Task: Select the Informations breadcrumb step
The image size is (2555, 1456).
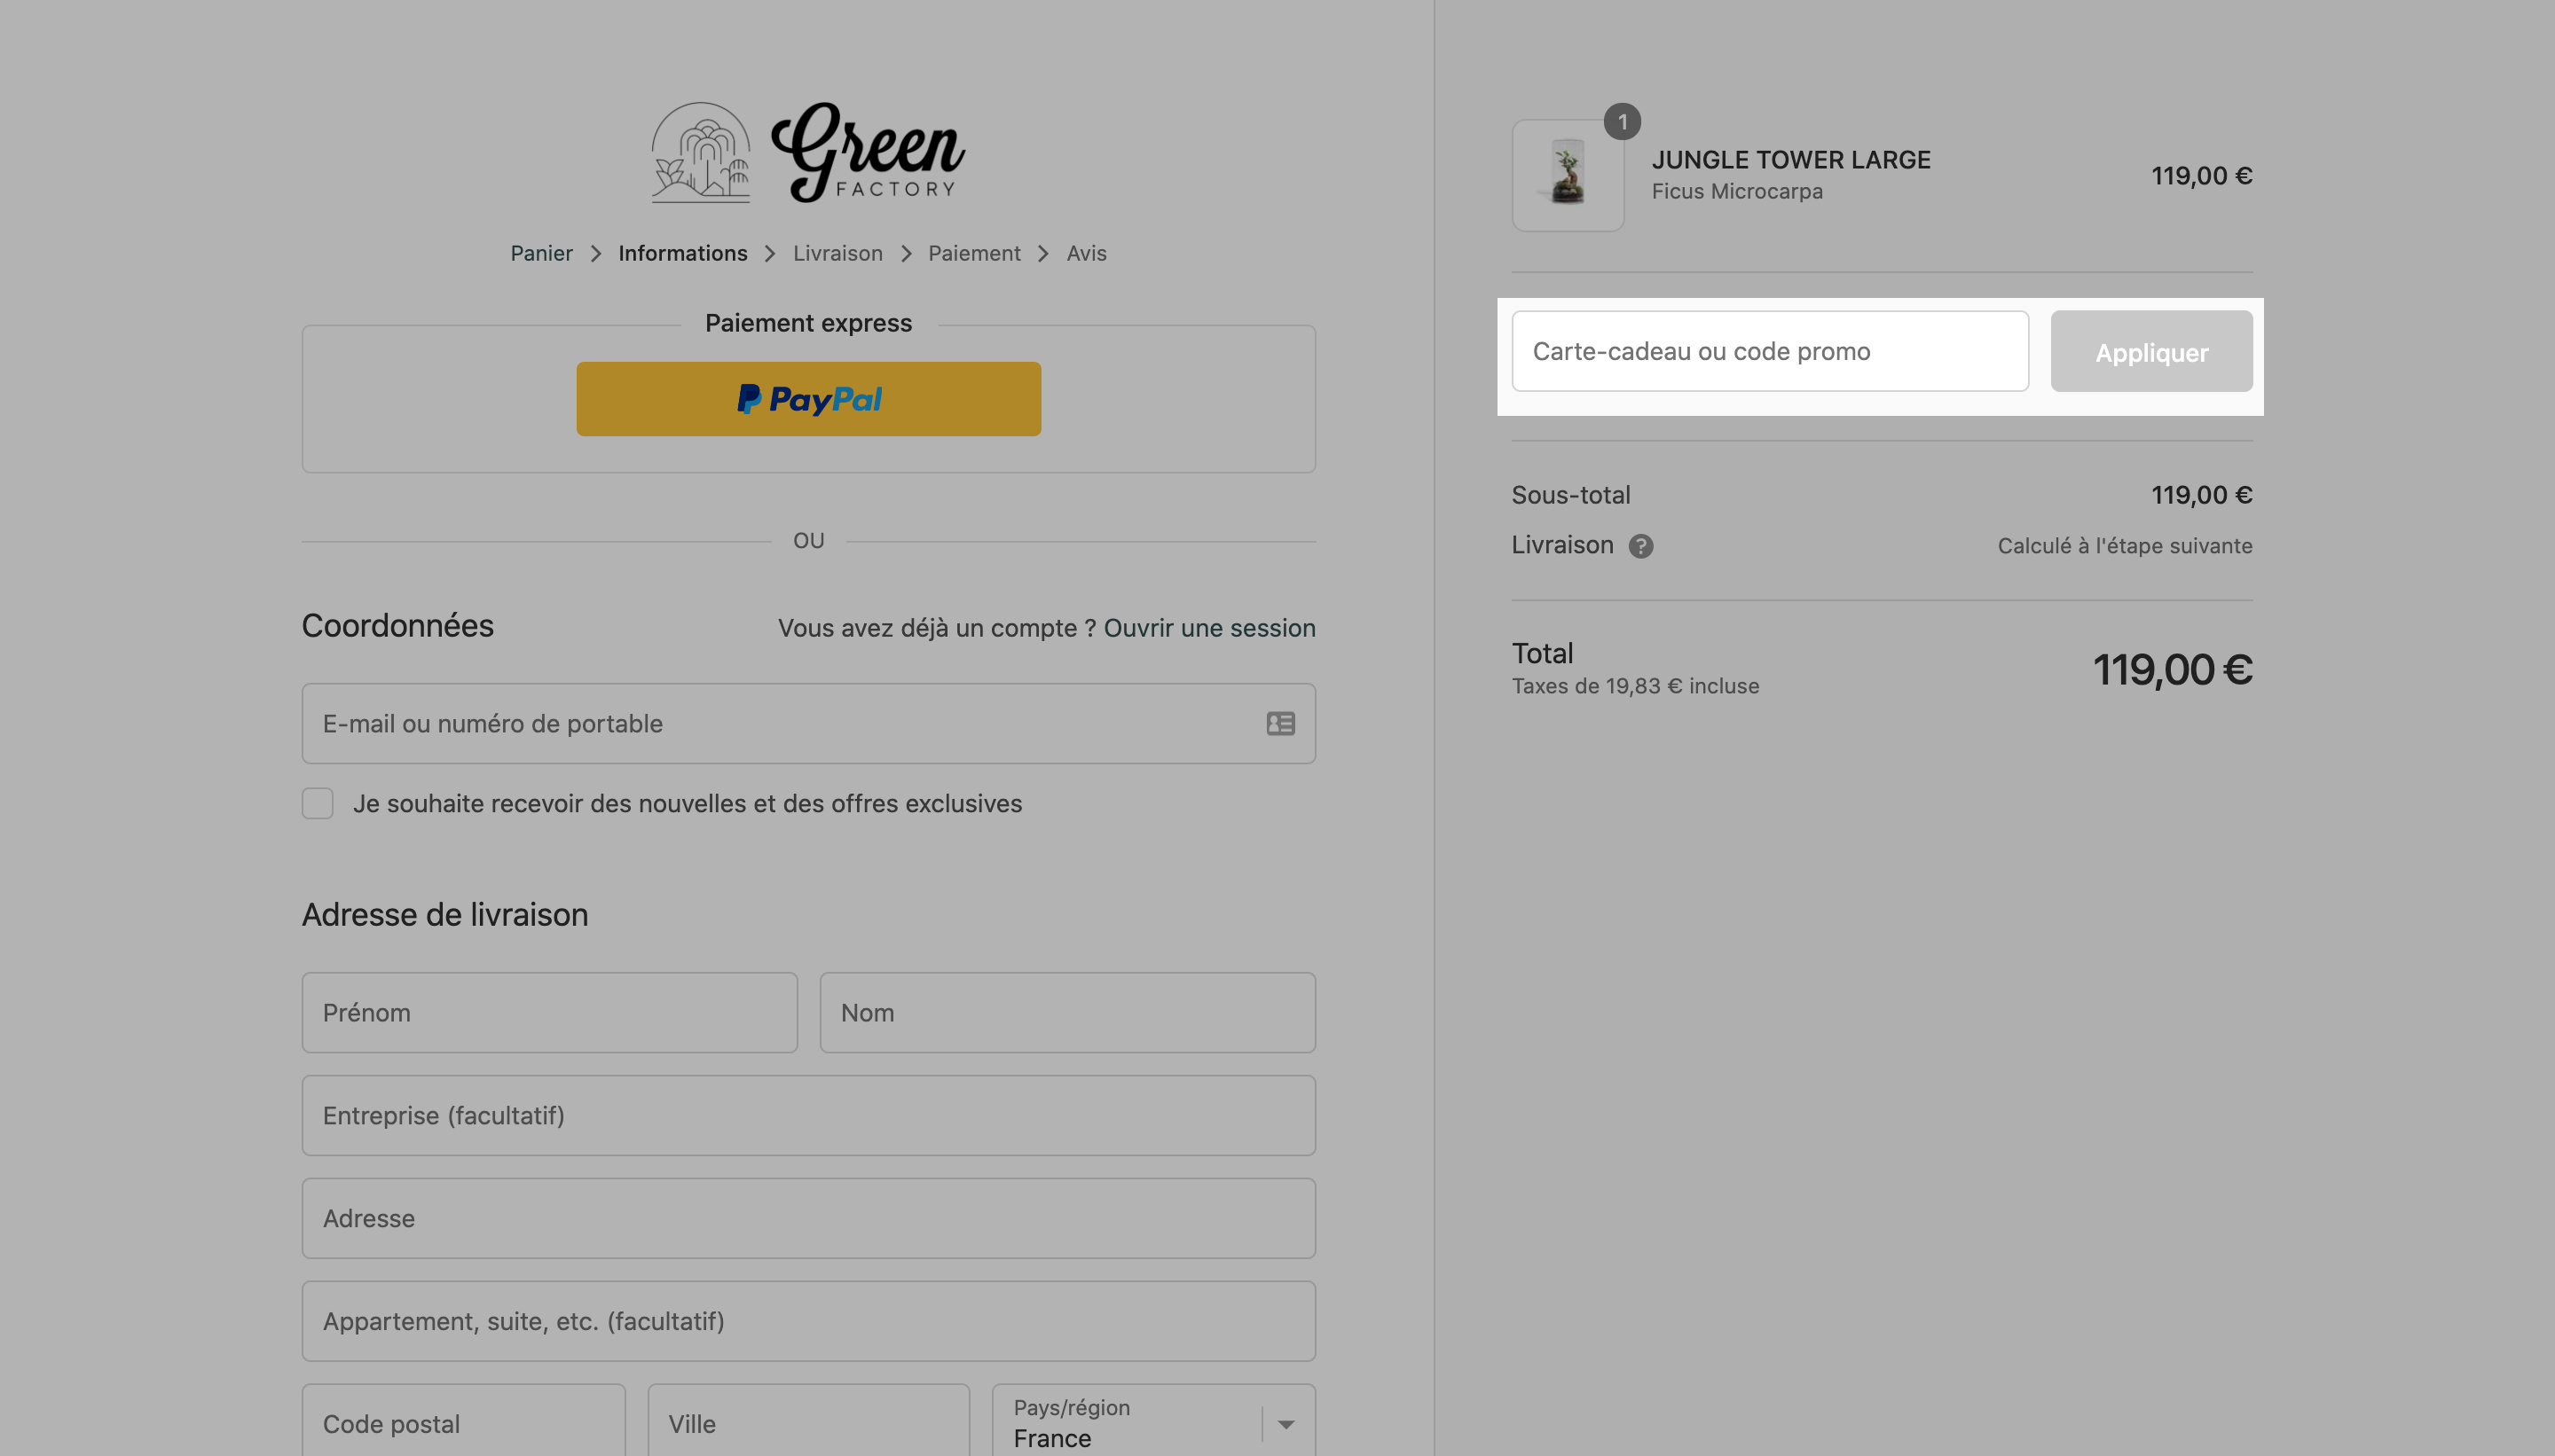Action: coord(682,254)
